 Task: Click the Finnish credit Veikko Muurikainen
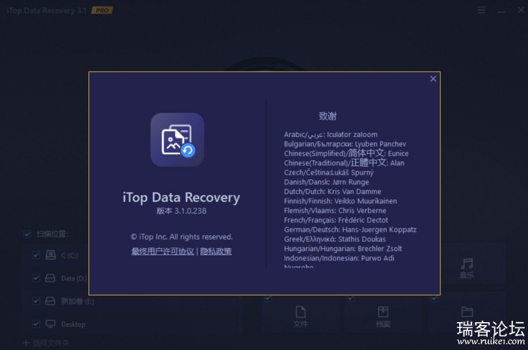click(340, 201)
